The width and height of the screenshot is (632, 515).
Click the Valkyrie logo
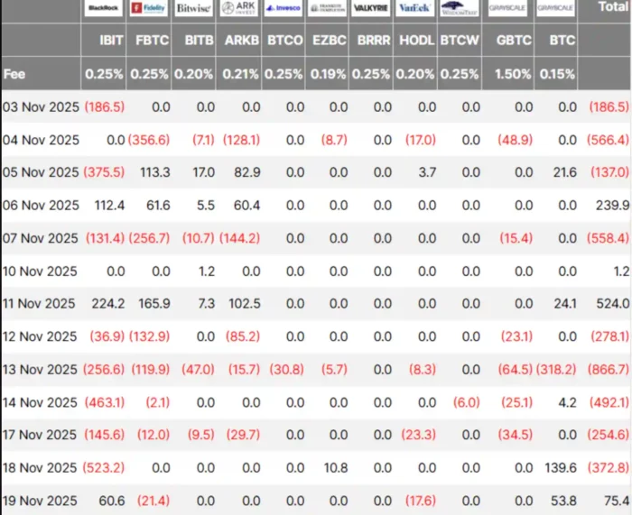[371, 8]
